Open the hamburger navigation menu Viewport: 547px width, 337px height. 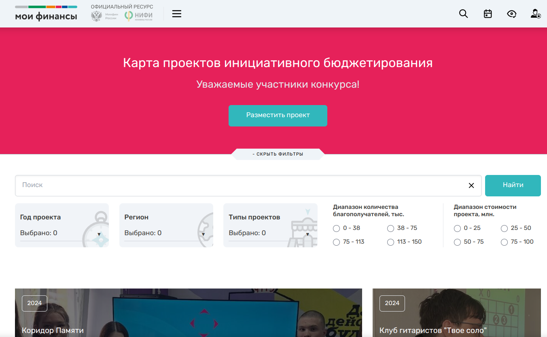pos(177,14)
